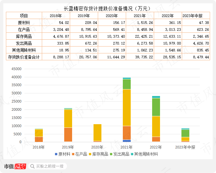Click the 发出商品 row label in table
The height and width of the screenshot is (173, 216).
[24, 43]
